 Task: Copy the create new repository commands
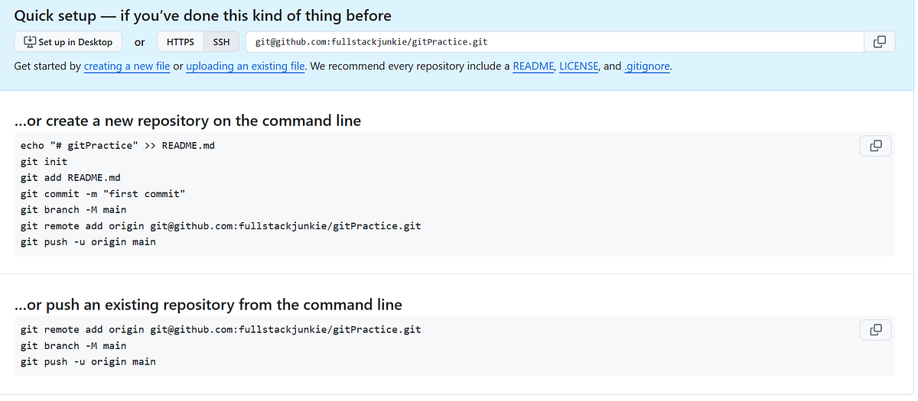(876, 145)
